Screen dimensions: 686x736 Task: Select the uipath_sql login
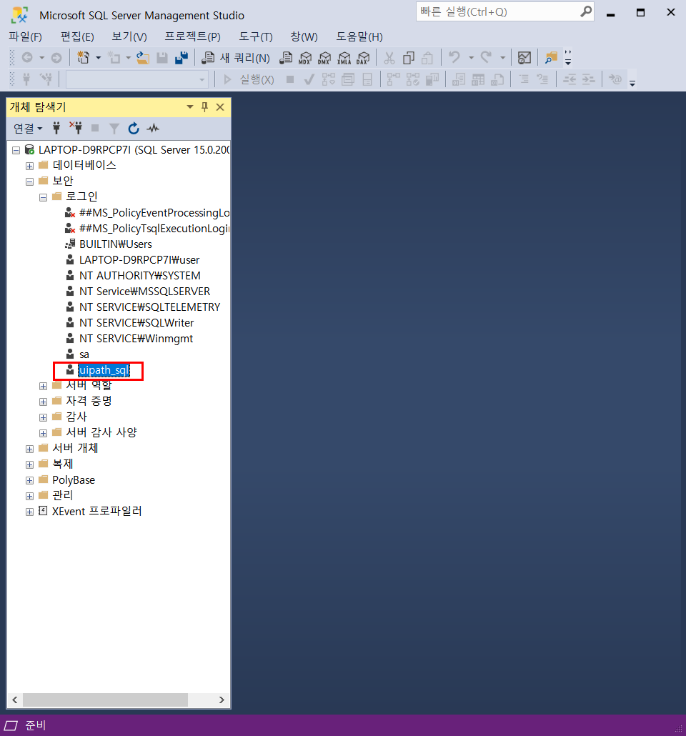[104, 370]
